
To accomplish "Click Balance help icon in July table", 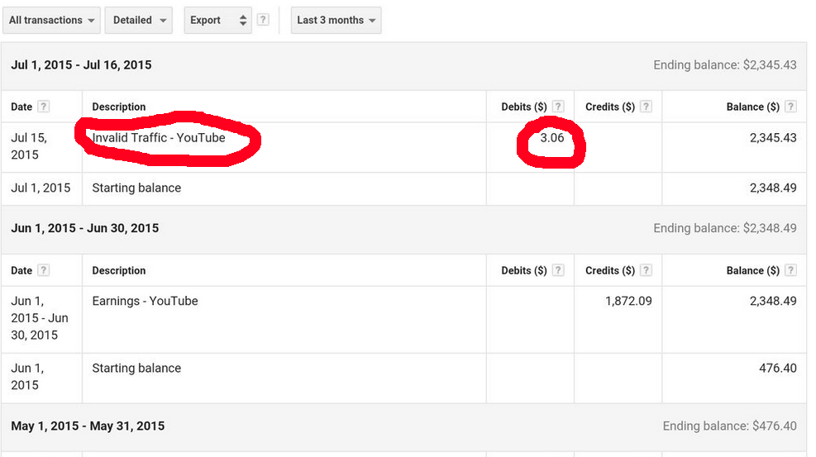I will (790, 107).
